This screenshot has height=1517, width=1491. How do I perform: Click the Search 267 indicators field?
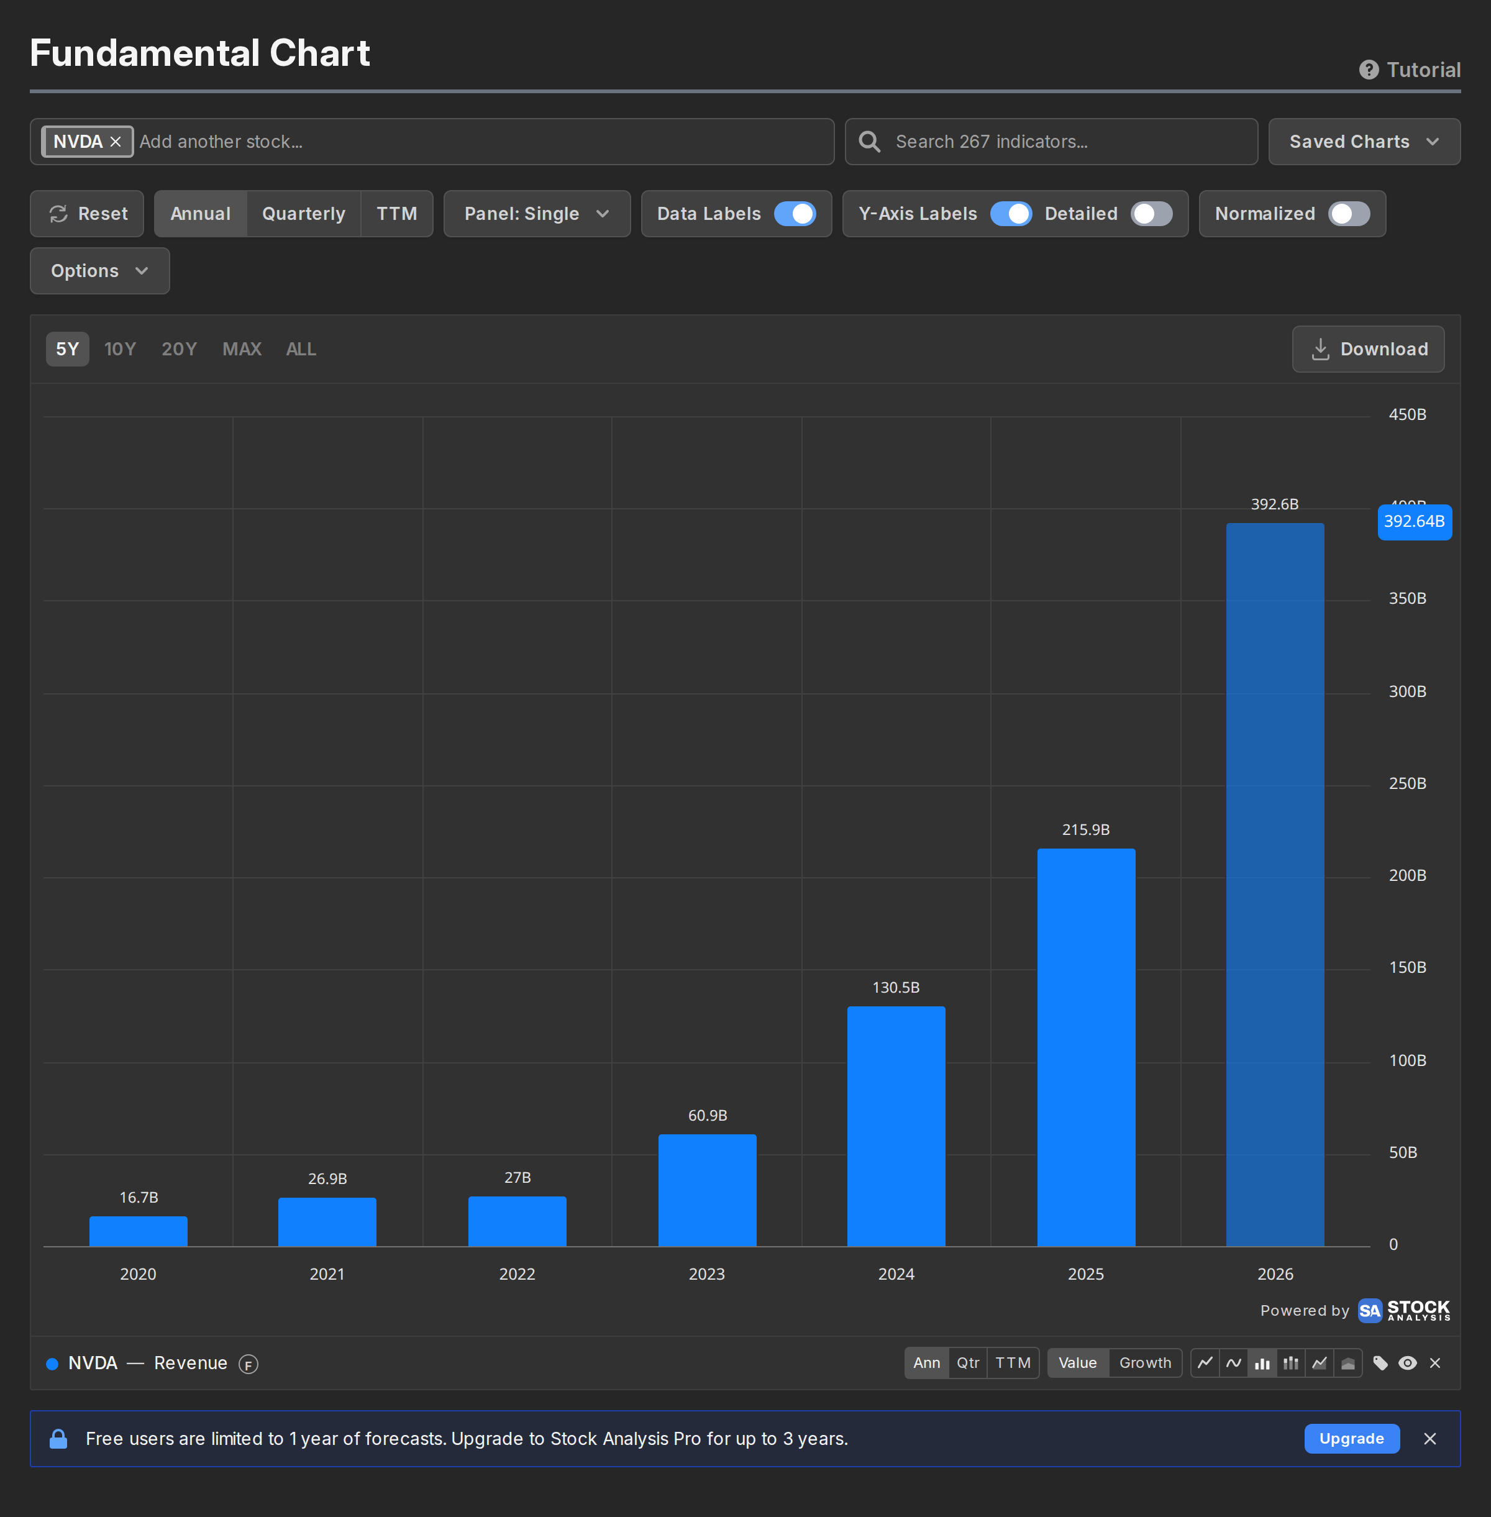tap(1052, 142)
